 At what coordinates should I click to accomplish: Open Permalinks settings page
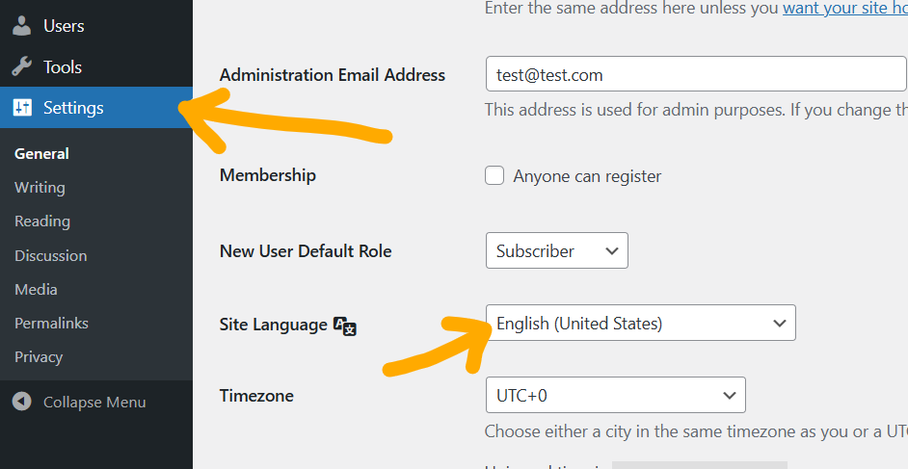(51, 323)
